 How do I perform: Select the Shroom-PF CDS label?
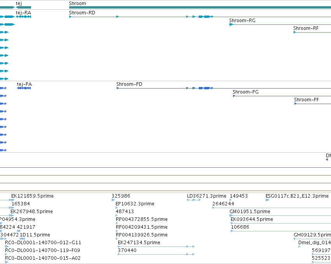(306, 100)
